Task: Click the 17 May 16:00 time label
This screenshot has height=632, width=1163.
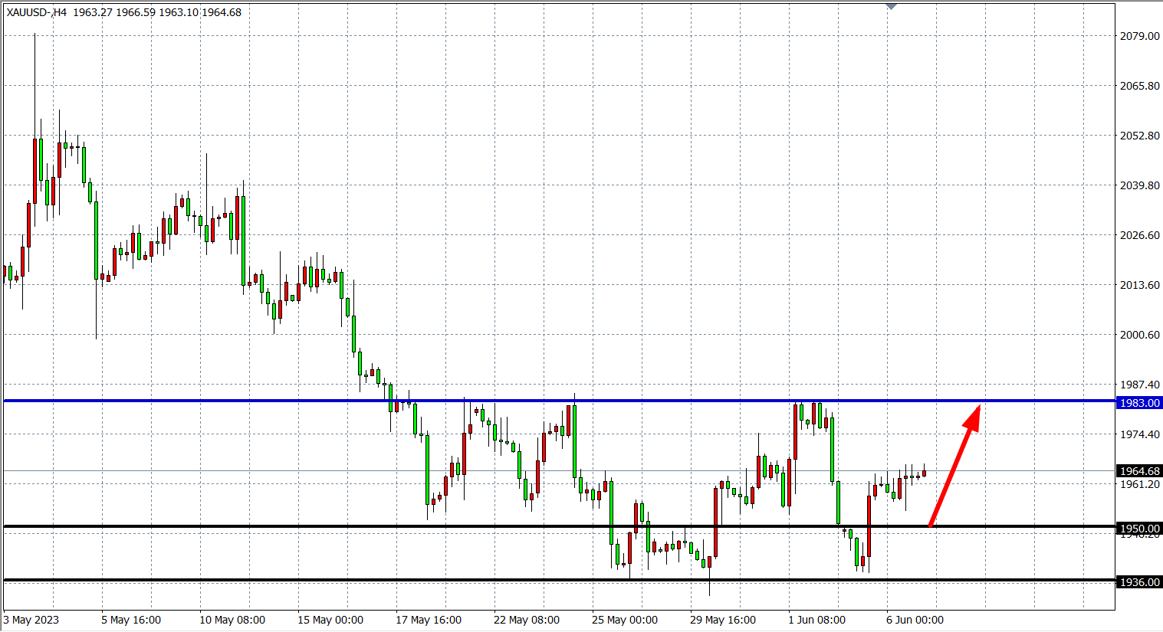Action: click(x=429, y=620)
